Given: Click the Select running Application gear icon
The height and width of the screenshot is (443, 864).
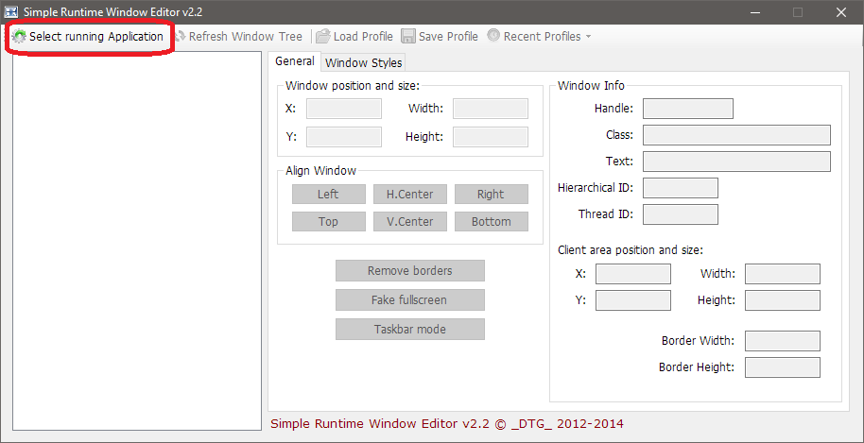Looking at the screenshot, I should [19, 37].
